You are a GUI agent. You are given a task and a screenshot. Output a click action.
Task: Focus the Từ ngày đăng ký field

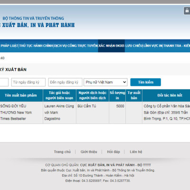pos(28,82)
